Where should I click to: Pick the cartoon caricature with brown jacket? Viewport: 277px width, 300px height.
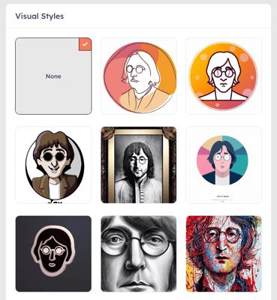[x=53, y=165]
